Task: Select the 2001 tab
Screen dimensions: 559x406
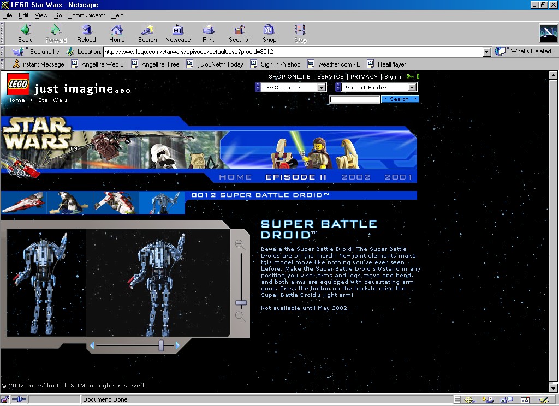Action: (x=398, y=177)
